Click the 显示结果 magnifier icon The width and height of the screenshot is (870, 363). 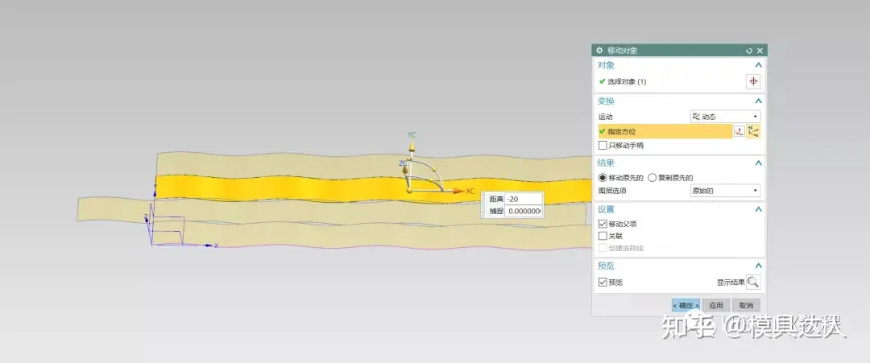[x=752, y=282]
